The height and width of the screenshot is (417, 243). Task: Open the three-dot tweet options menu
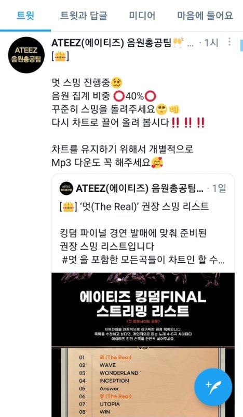click(229, 42)
